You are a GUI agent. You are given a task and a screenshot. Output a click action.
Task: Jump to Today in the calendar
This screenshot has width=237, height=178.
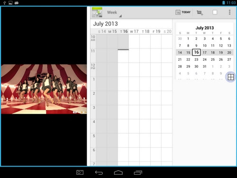[x=183, y=12]
